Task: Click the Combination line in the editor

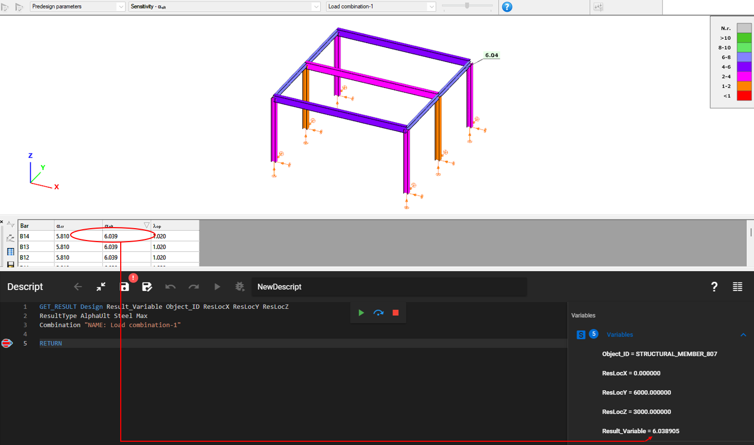Action: point(110,325)
